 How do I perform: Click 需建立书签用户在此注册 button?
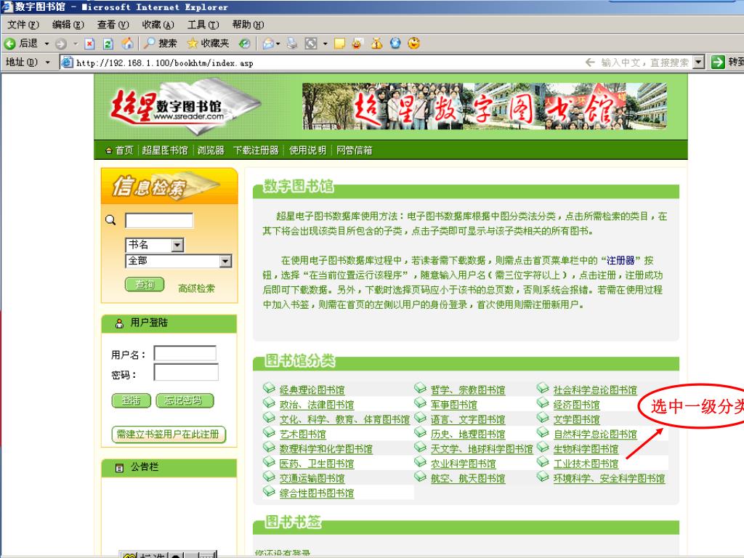pyautogui.click(x=169, y=434)
